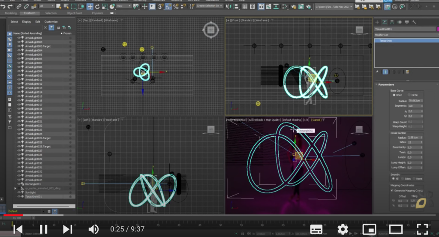Switch to the Freeform ribbon tab
The height and width of the screenshot is (237, 439).
point(30,13)
